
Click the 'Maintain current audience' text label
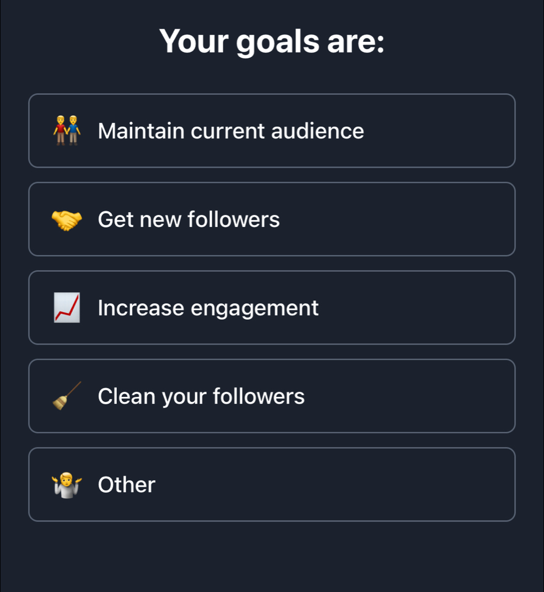coord(231,131)
